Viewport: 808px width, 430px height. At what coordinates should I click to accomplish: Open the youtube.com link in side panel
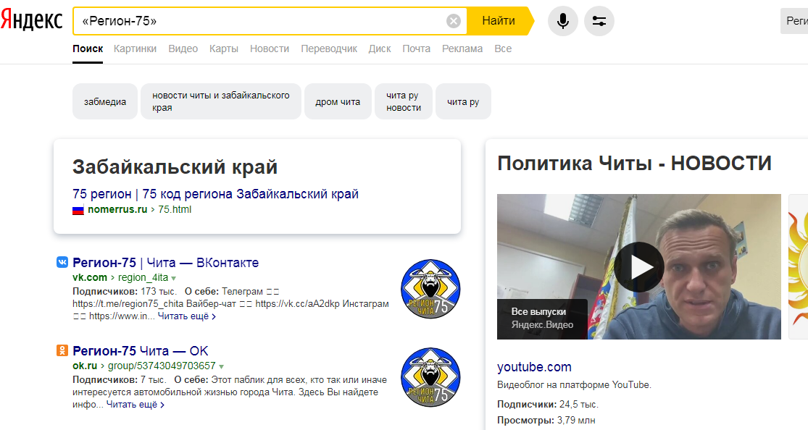[534, 367]
